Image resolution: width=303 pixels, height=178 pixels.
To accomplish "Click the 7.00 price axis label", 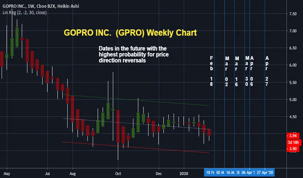I will pyautogui.click(x=293, y=31).
